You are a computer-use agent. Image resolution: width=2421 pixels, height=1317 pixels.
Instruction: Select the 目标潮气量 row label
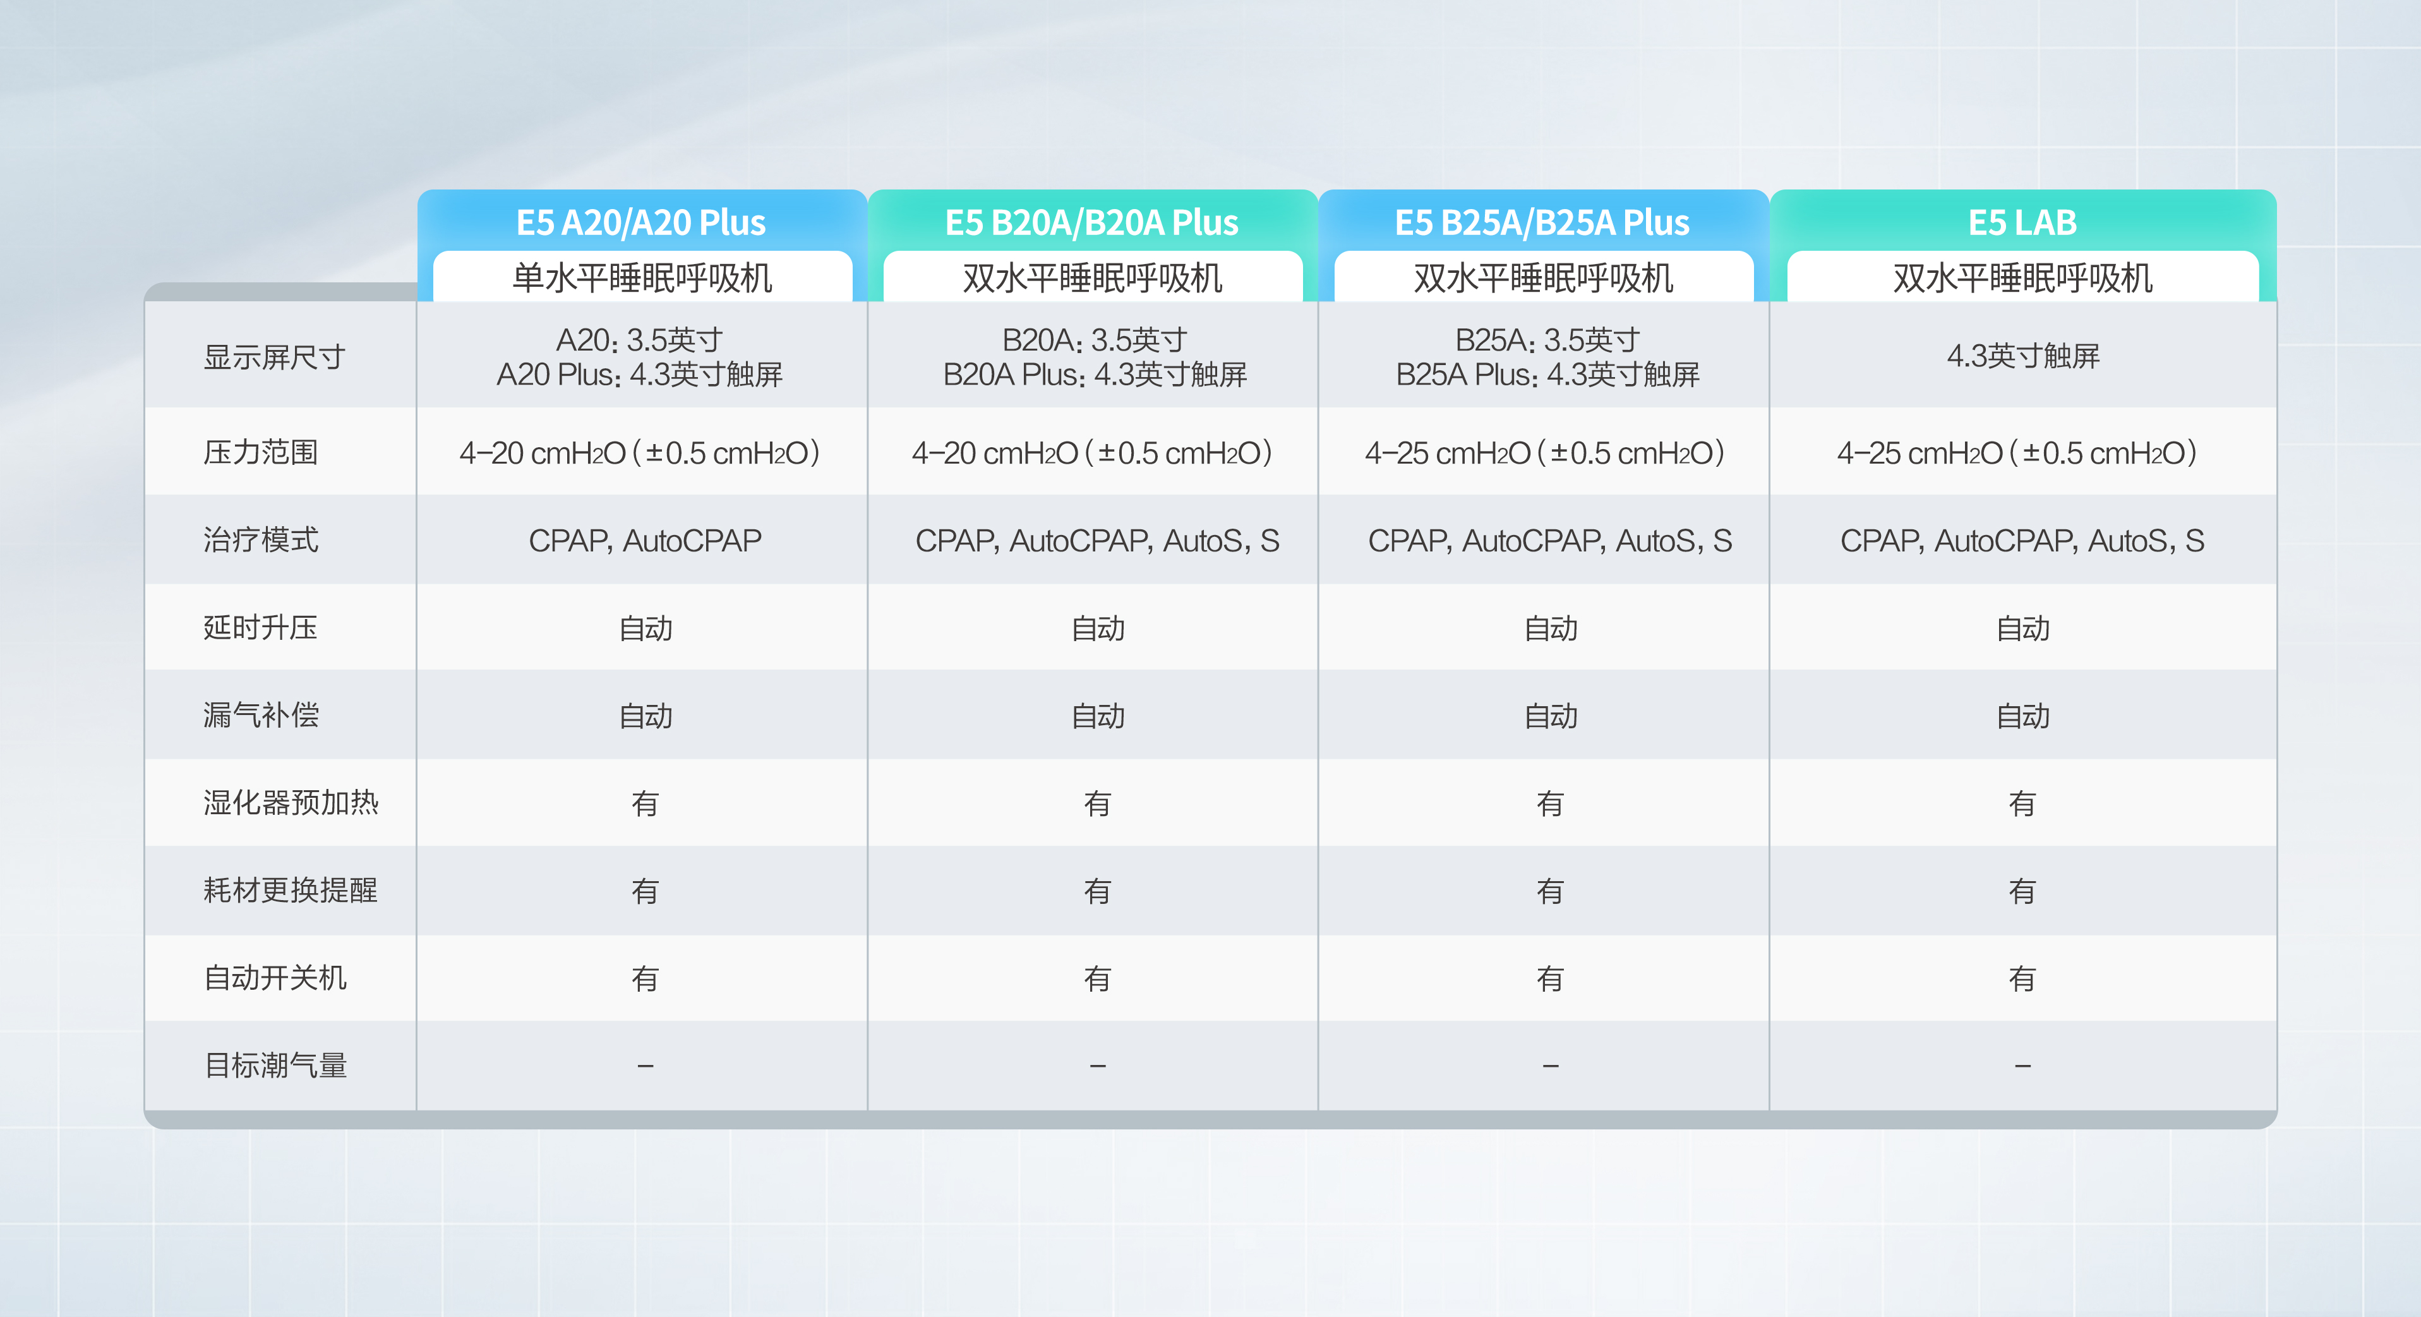(275, 1065)
